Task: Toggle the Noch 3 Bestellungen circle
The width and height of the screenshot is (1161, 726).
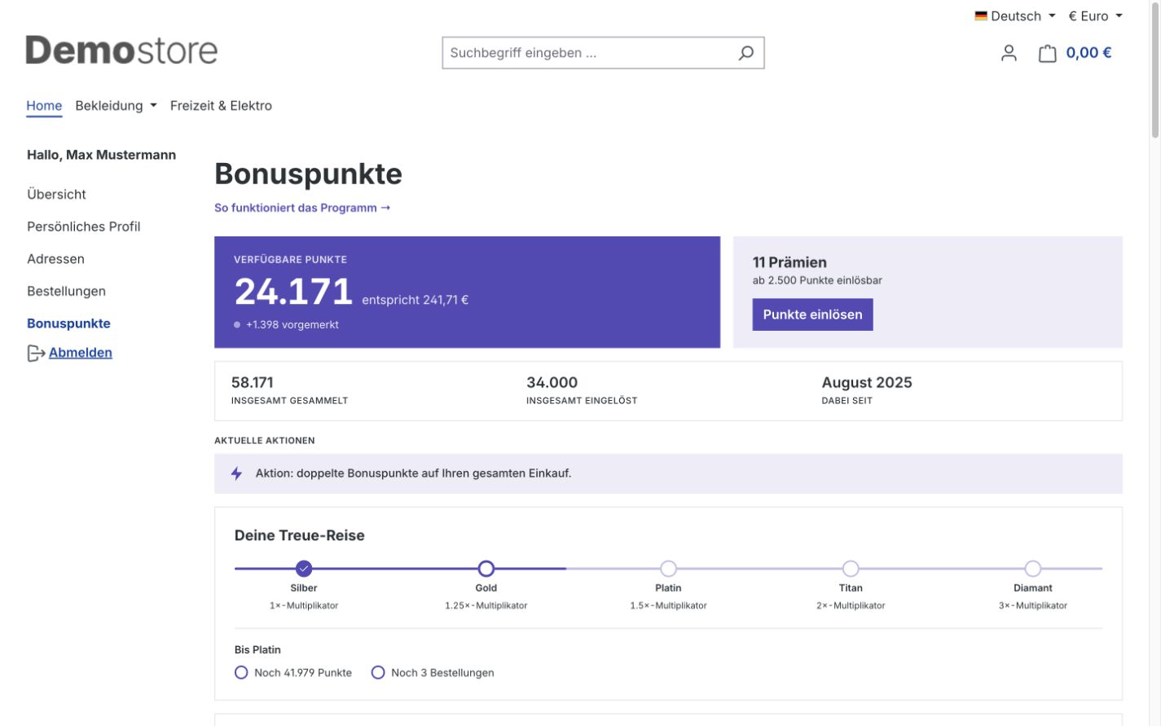Action: point(378,672)
